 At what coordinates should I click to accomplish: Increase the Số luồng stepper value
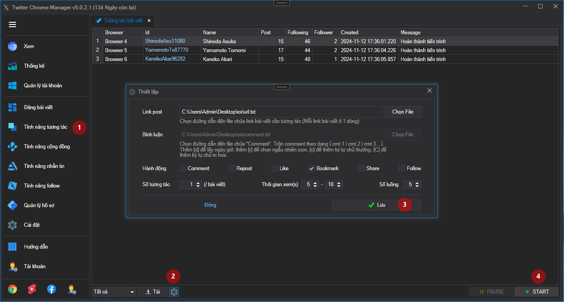[418, 183]
